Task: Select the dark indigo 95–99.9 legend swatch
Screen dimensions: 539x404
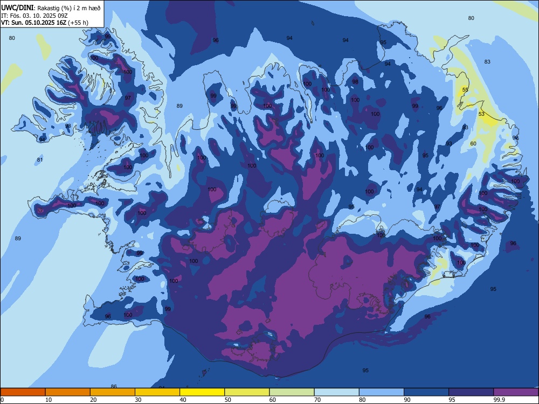Action: (471, 392)
